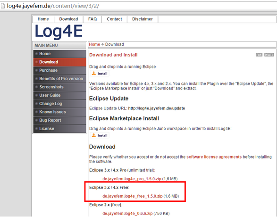Download de.jayefem.log4e_free_1.5.0.zip
The width and height of the screenshot is (277, 217).
[x=133, y=196]
